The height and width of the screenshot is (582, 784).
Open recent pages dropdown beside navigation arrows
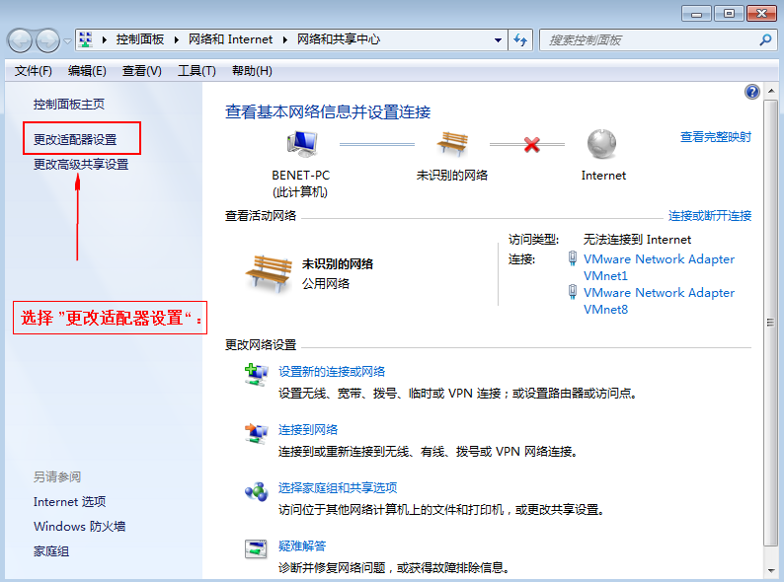click(67, 41)
